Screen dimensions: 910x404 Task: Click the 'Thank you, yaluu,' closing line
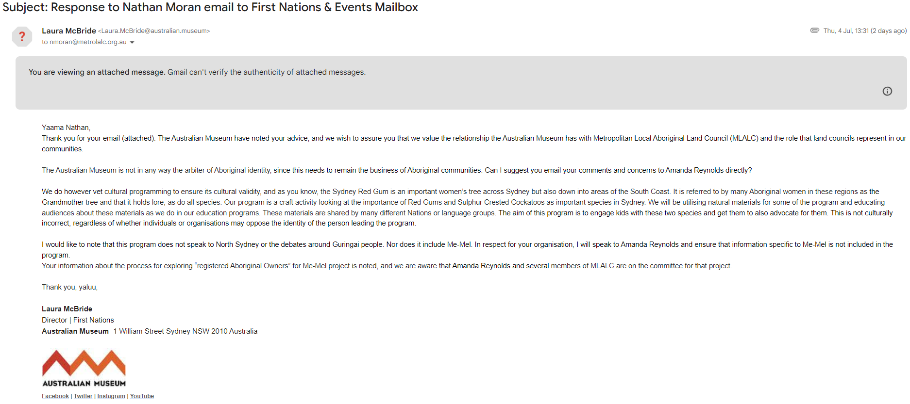[x=69, y=287]
